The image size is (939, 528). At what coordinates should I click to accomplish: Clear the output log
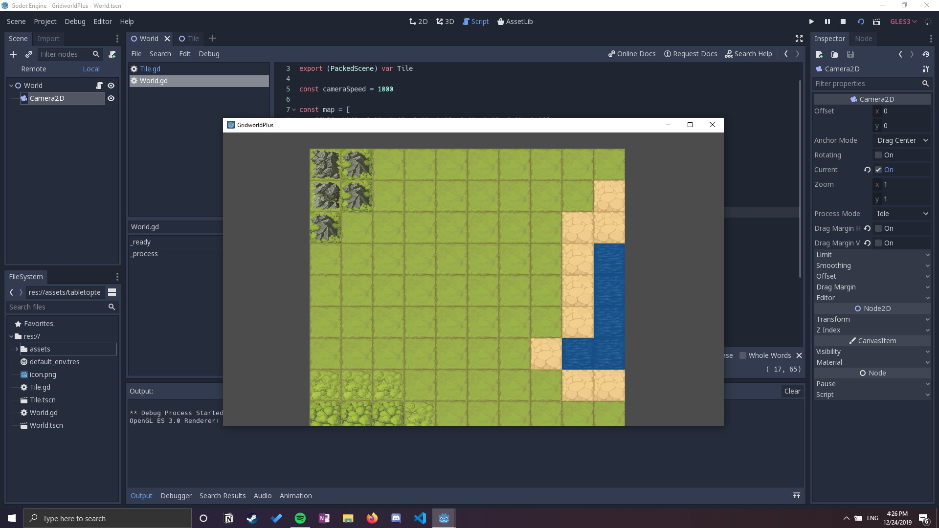(x=792, y=391)
